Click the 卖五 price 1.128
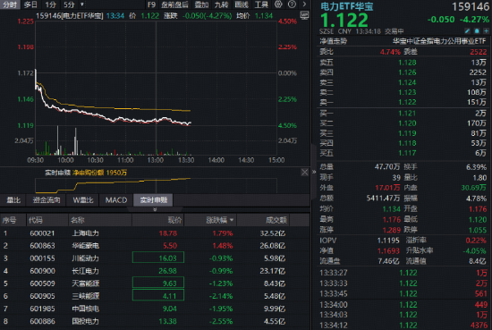This screenshot has height=330, width=492. tap(407, 63)
